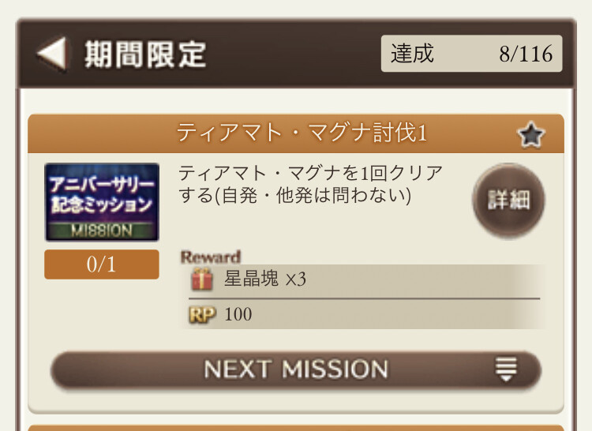Tap the 期間限定 header title

point(146,54)
